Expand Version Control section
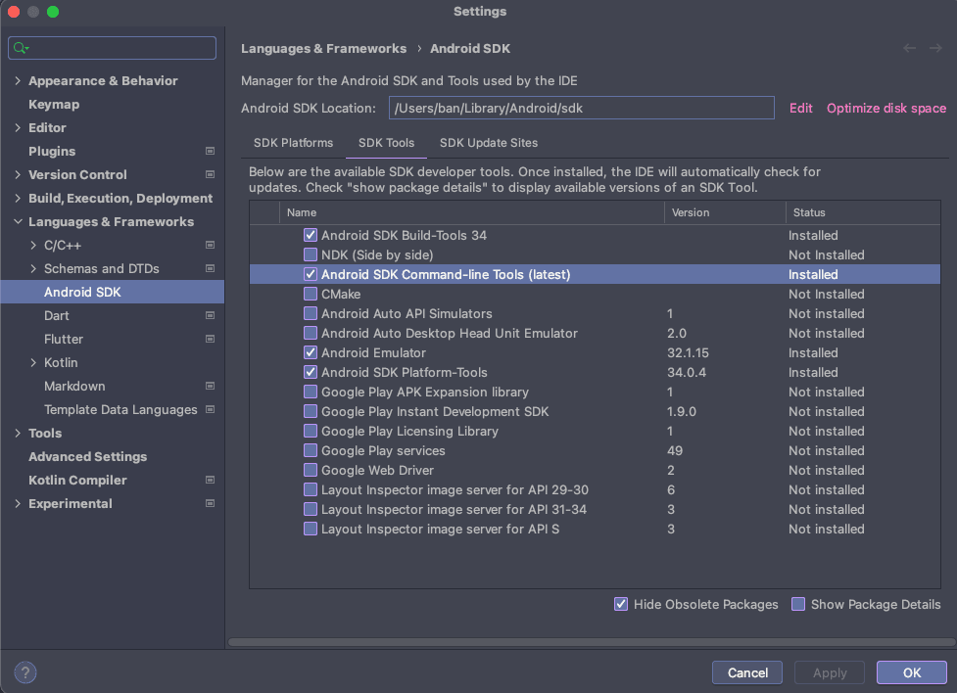Viewport: 957px width, 693px height. (x=17, y=174)
